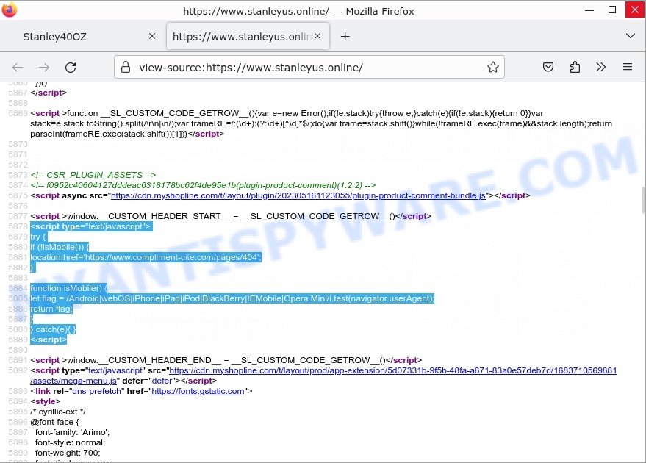646x463 pixels.
Task: Open plugin-product-comment-bundle.js link
Action: pyautogui.click(x=298, y=195)
